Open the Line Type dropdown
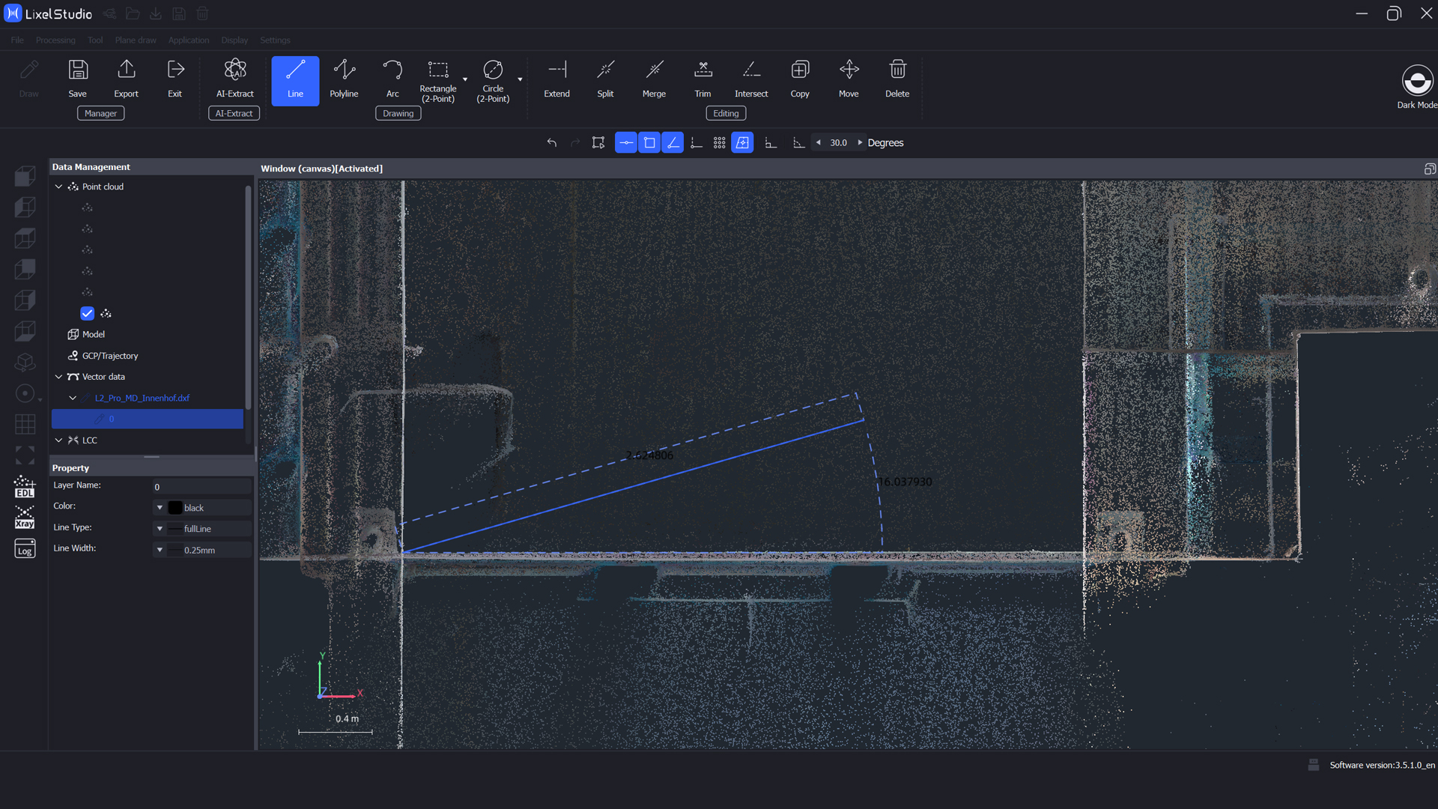Image resolution: width=1438 pixels, height=809 pixels. click(x=160, y=529)
